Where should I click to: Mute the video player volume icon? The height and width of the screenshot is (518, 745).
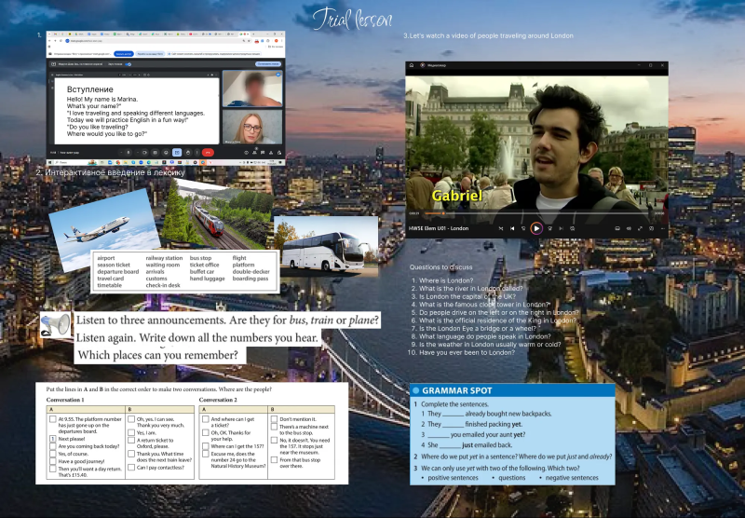629,228
